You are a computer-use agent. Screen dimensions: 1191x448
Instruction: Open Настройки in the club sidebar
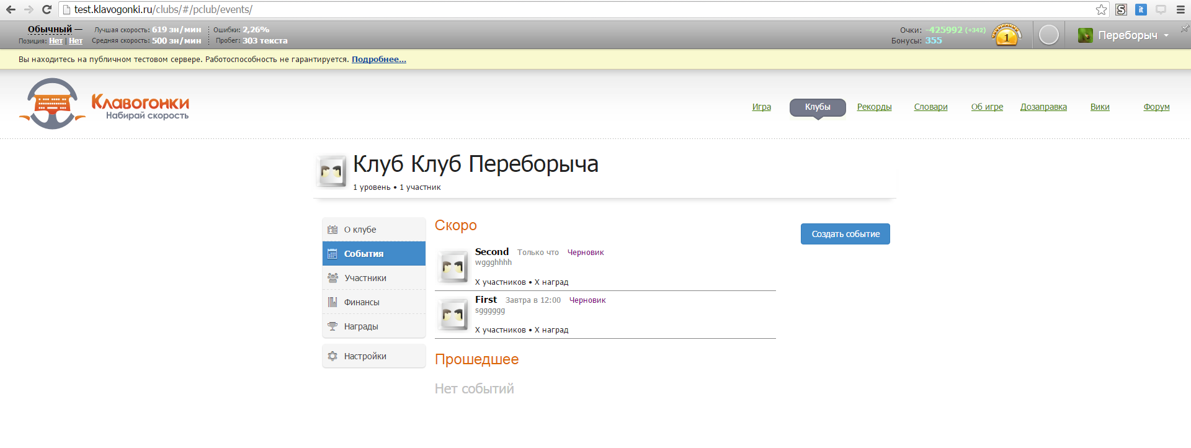point(365,356)
